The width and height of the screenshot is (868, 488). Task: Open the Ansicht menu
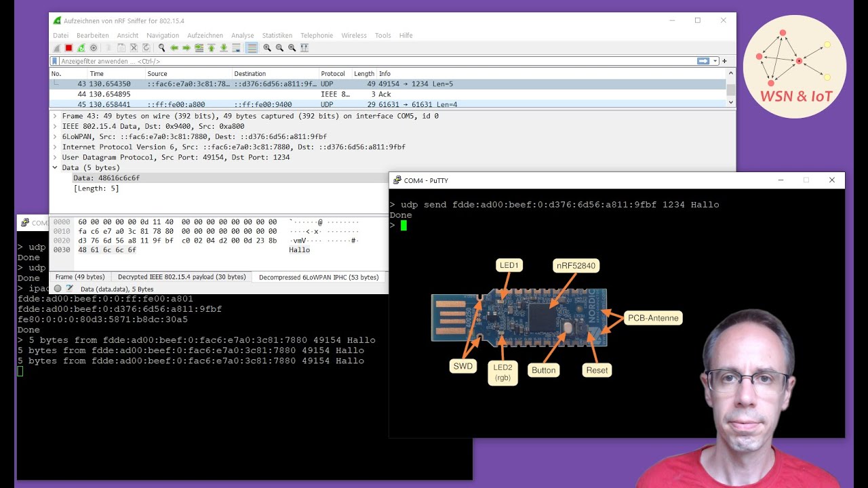(x=127, y=35)
